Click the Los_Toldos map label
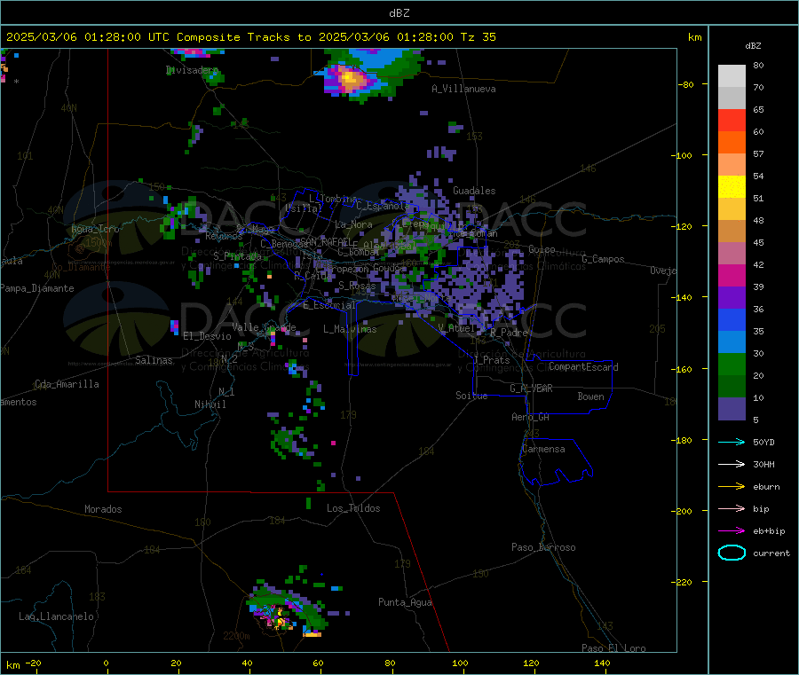799x675 pixels. 353,508
